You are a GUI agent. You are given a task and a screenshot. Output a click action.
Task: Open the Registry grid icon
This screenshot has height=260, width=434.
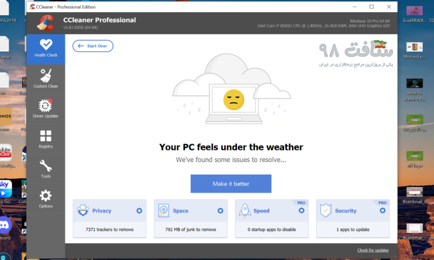coord(46,136)
